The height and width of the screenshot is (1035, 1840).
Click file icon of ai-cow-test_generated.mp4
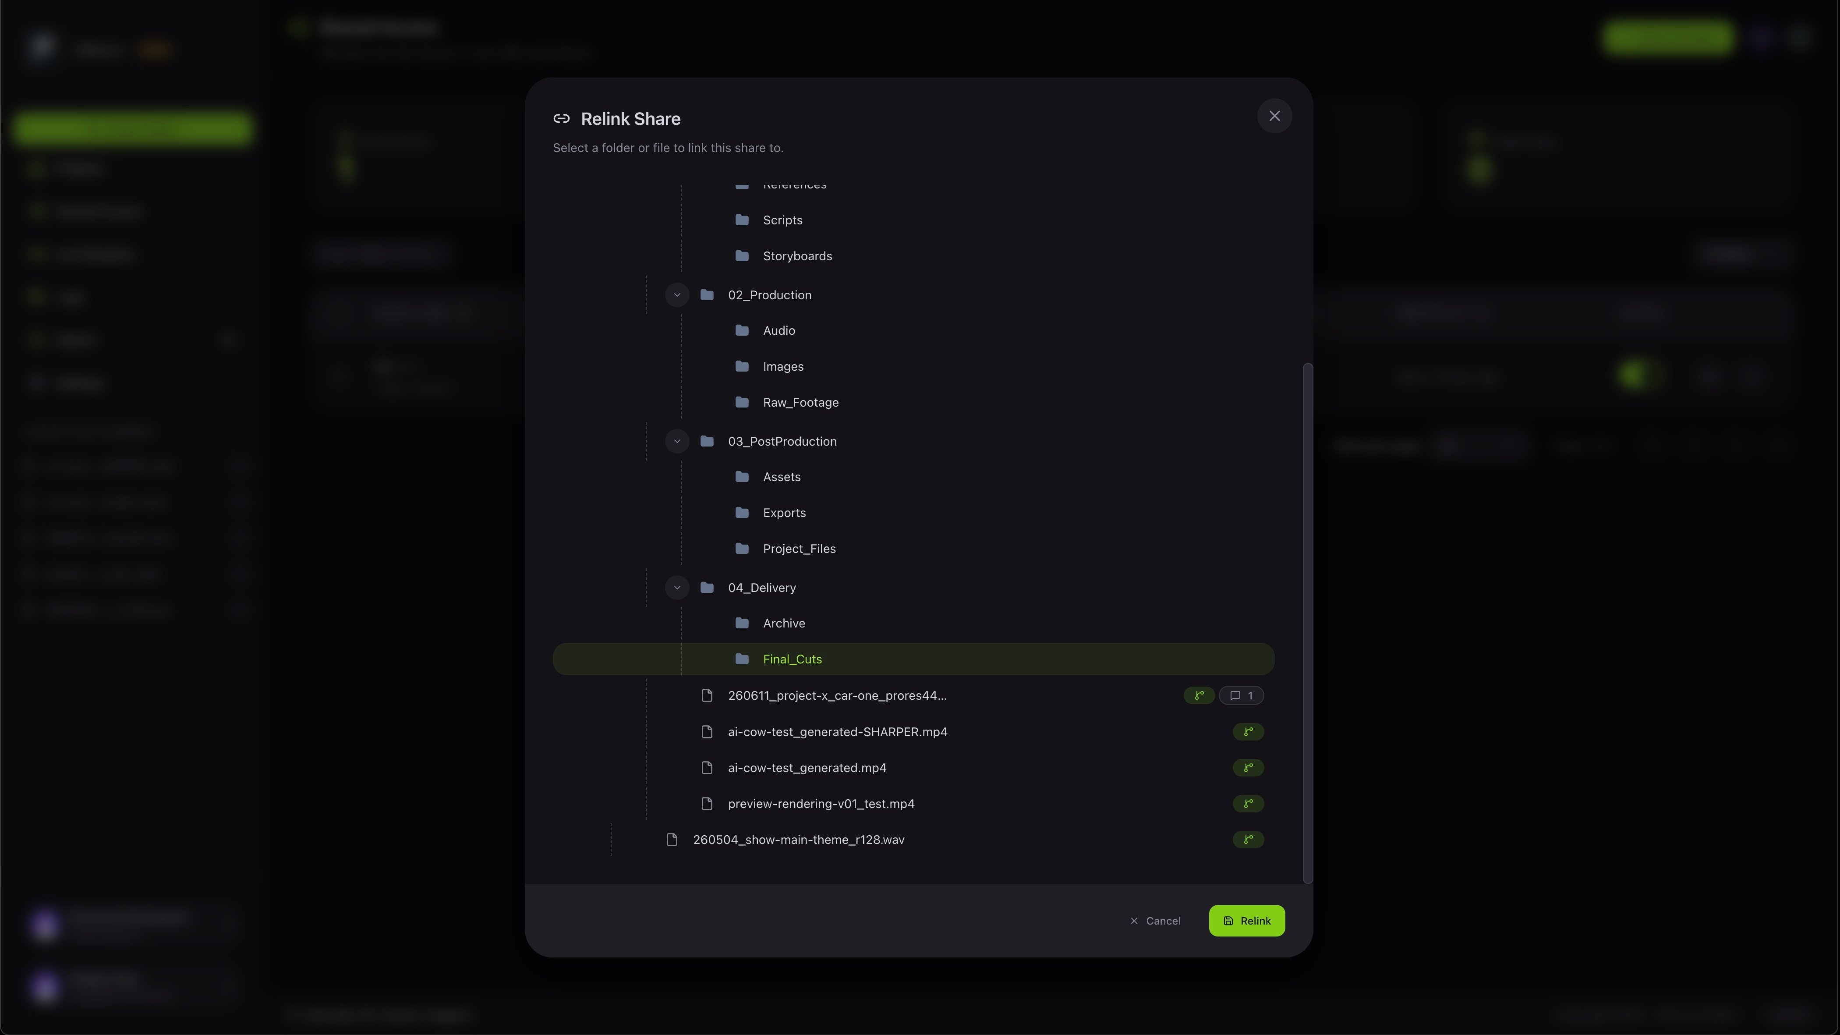click(707, 768)
